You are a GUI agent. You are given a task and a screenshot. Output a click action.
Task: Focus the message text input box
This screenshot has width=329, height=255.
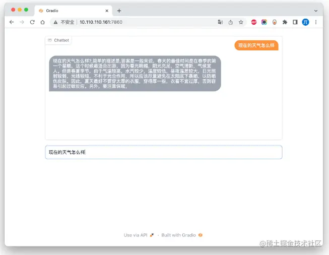(164, 152)
